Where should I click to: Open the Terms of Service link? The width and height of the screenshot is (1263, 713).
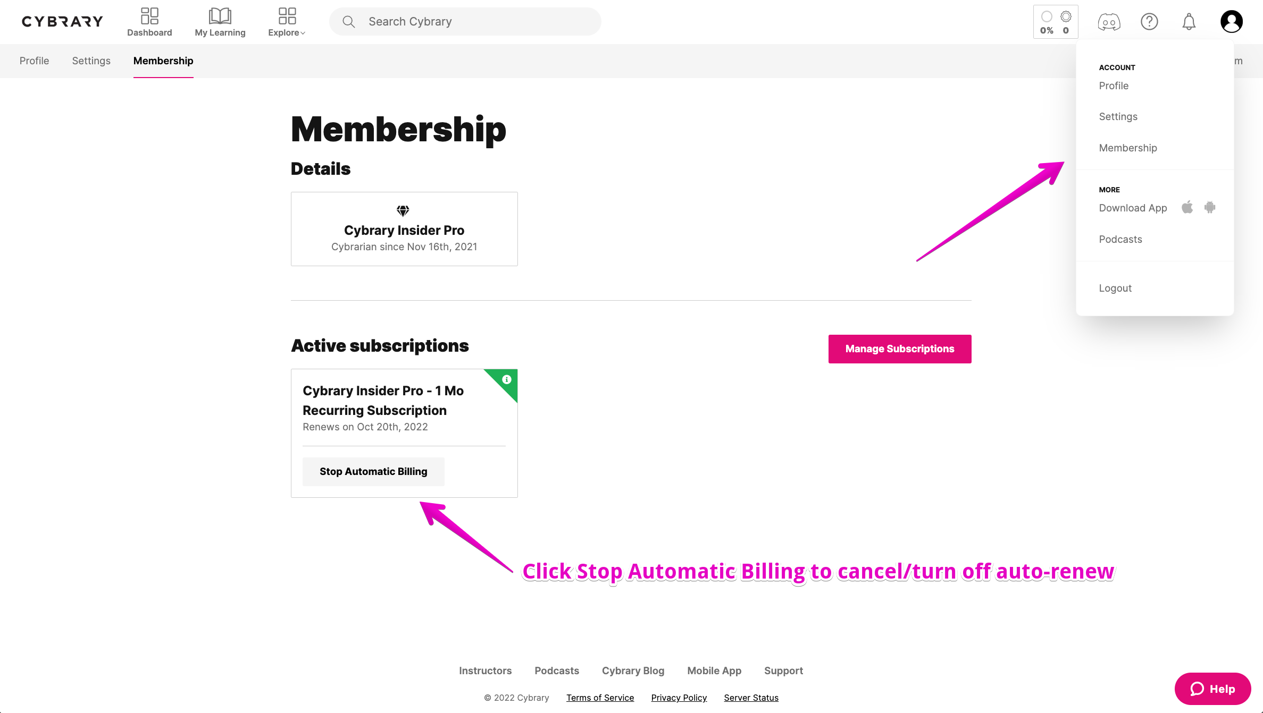pyautogui.click(x=600, y=698)
